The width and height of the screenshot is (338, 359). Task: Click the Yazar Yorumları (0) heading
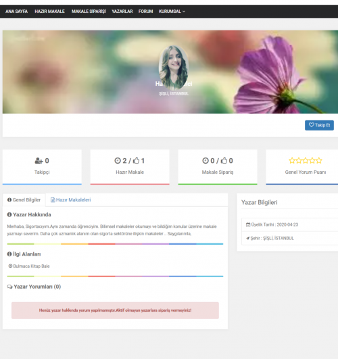click(x=37, y=287)
